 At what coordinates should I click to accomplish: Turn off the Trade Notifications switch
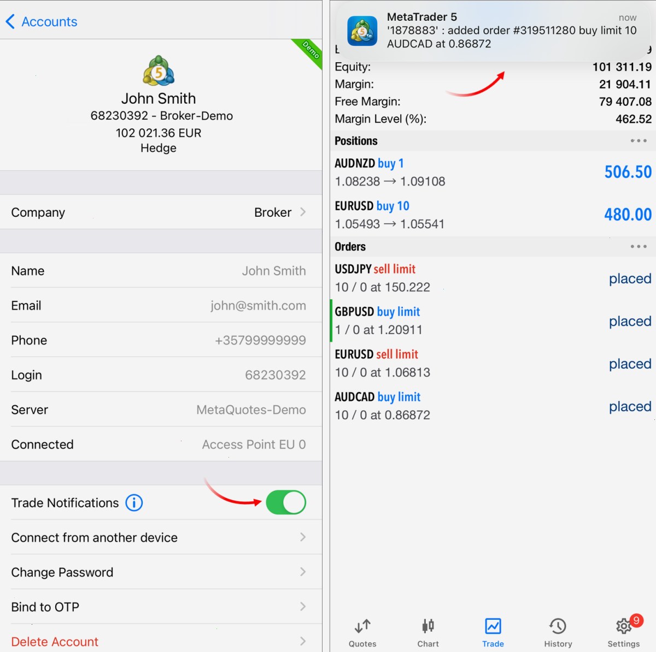coord(286,502)
